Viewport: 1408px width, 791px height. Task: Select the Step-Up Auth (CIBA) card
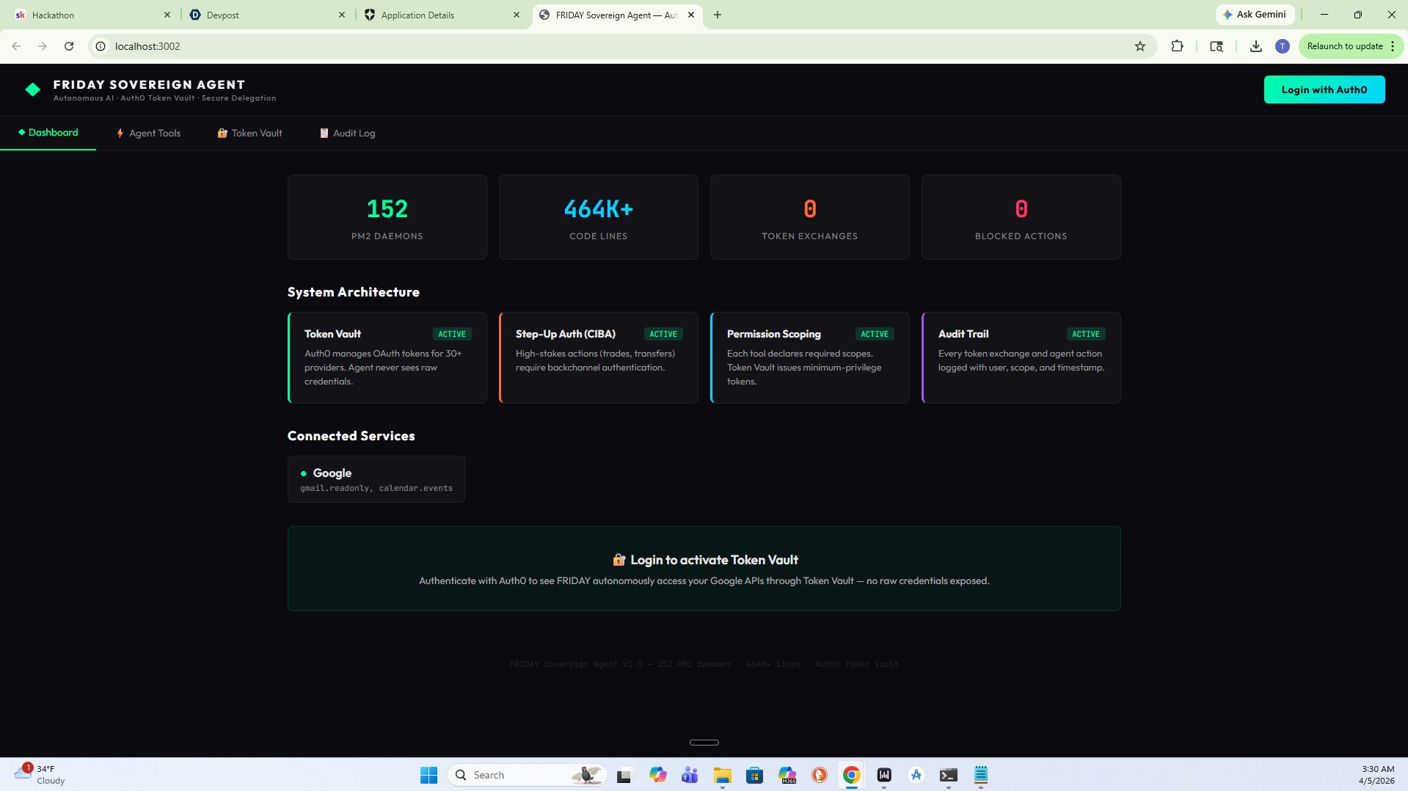click(x=598, y=357)
